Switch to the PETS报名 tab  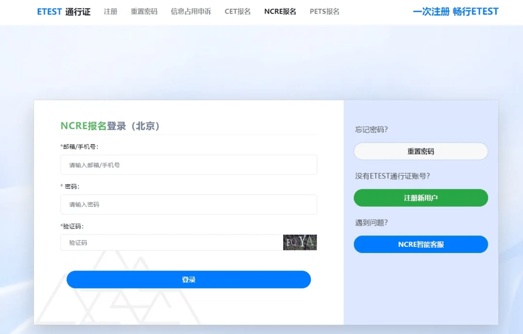tap(324, 12)
